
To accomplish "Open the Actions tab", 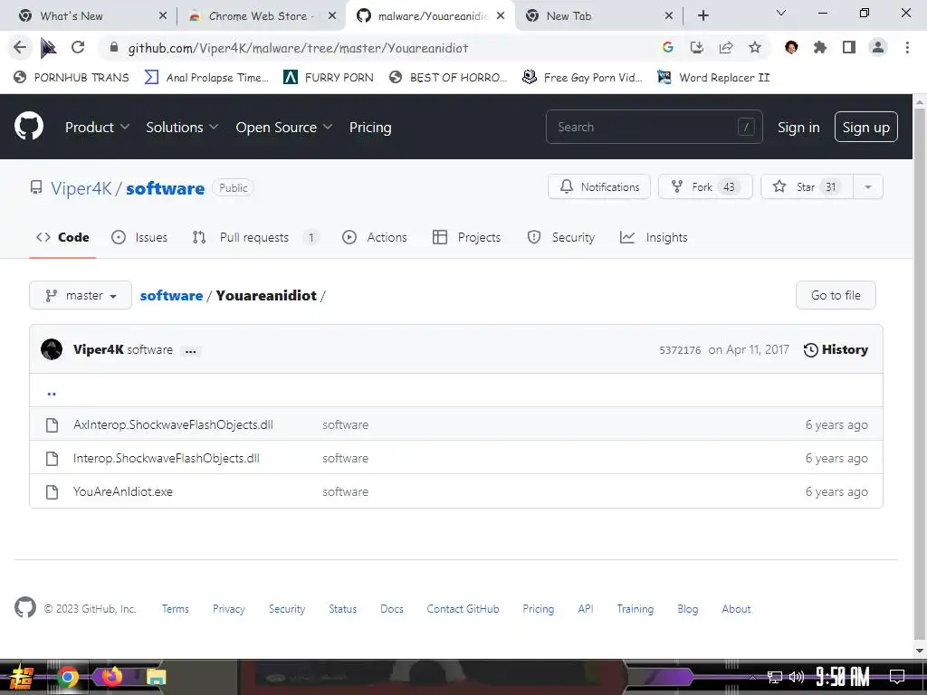I will [x=375, y=238].
